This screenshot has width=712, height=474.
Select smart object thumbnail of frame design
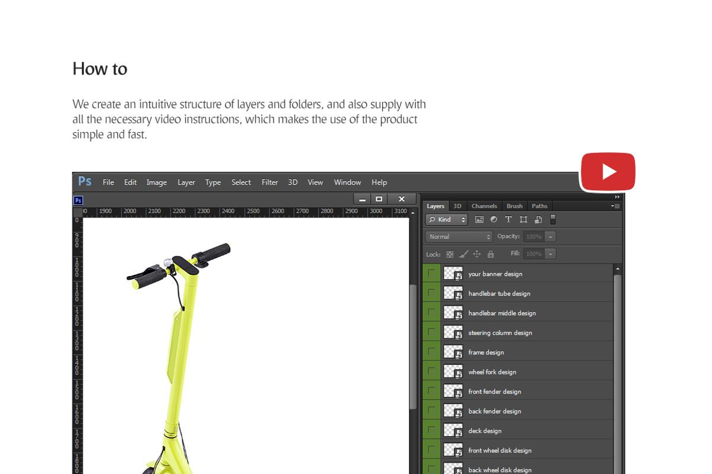point(453,352)
